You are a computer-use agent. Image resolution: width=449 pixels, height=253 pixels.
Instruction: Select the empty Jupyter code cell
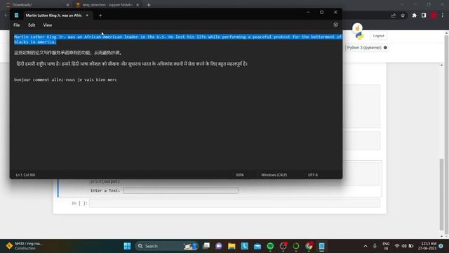click(x=234, y=203)
